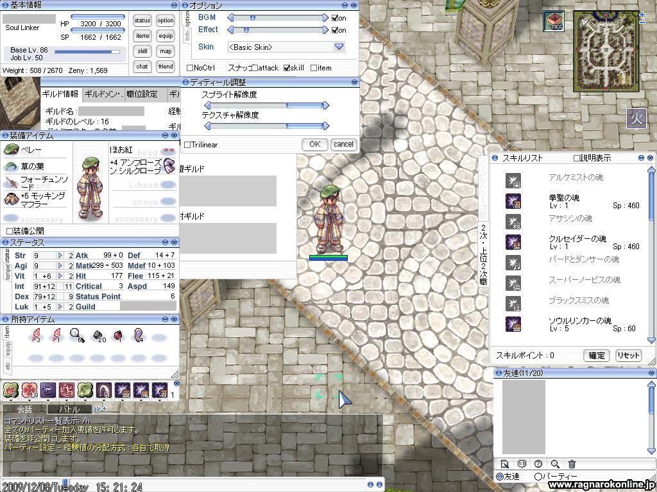657x492 pixels.
Task: Click the ベレー beret head equipment icon
Action: point(12,149)
